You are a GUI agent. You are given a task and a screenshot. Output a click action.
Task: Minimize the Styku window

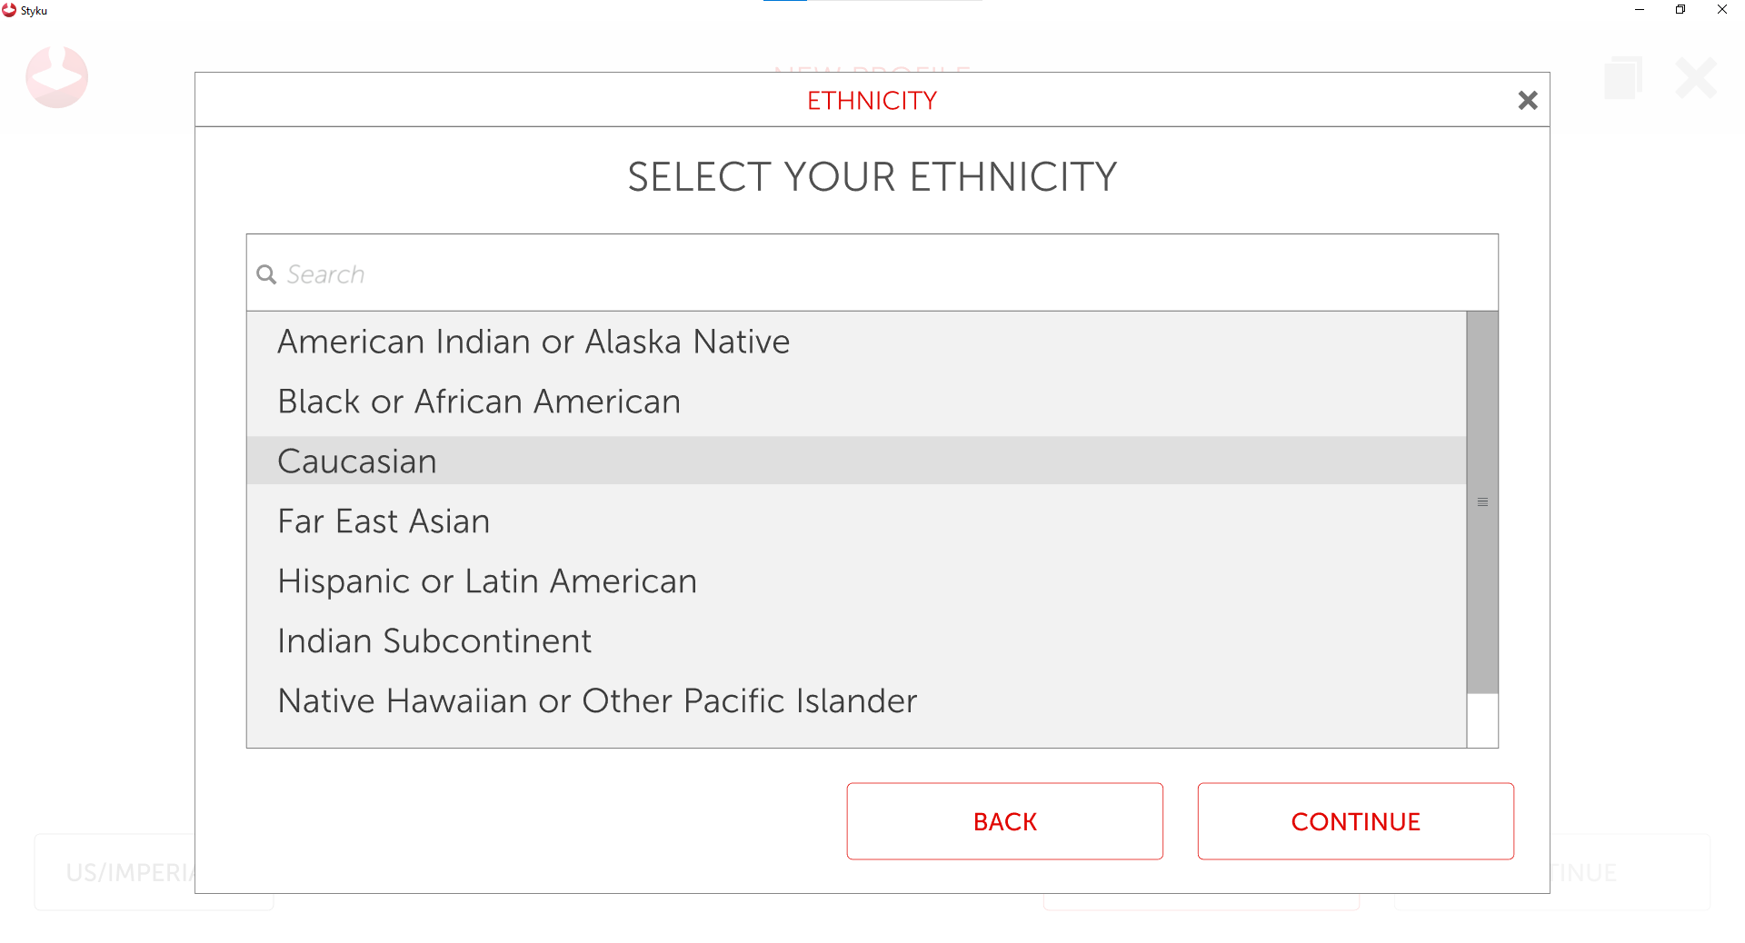click(1640, 10)
